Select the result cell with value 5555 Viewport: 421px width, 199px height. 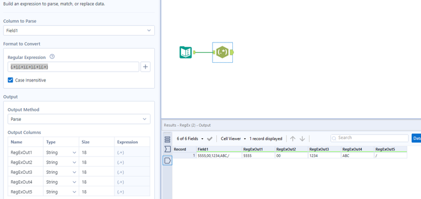[x=258, y=155]
